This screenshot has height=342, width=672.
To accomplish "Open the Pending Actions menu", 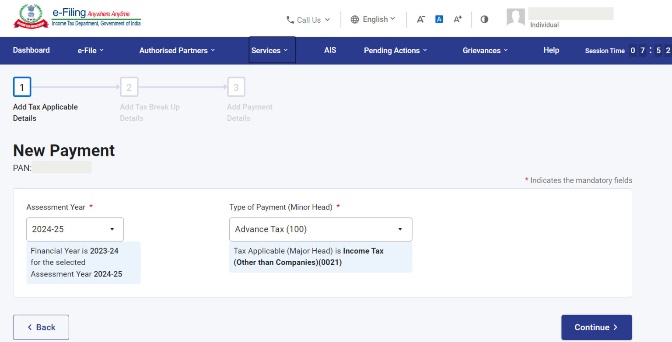I will [x=392, y=50].
